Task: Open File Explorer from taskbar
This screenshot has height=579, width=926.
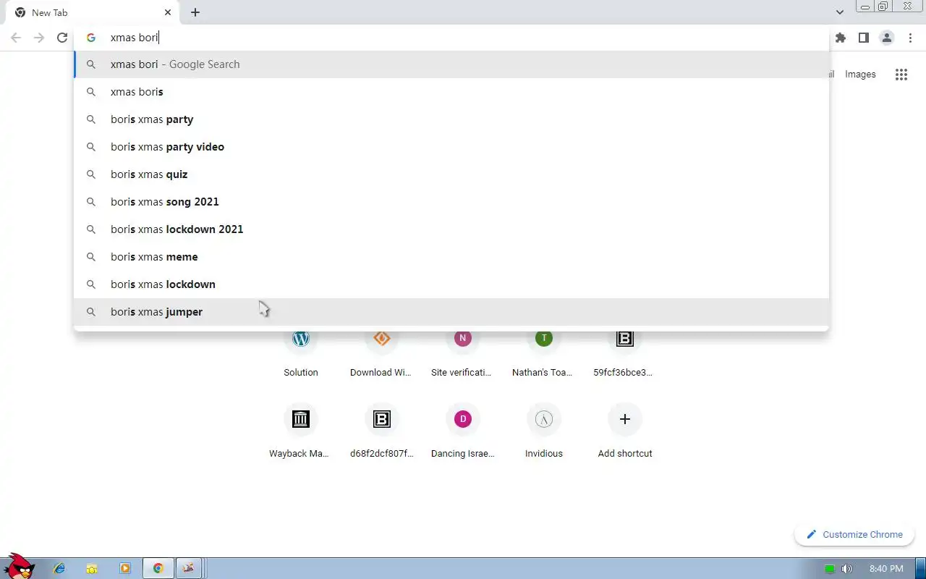Action: point(92,569)
